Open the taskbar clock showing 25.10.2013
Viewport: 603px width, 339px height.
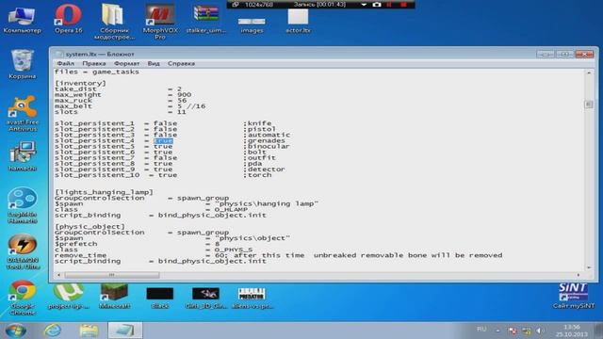pos(572,331)
